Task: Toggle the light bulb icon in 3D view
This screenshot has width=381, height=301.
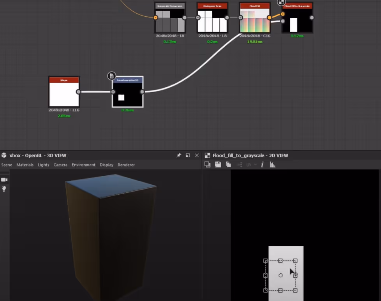Action: (x=4, y=189)
